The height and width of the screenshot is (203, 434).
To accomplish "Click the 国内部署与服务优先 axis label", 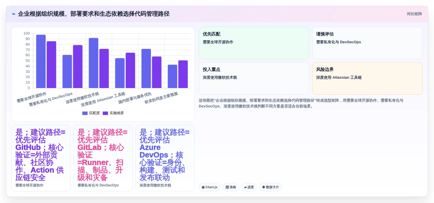I will point(135,98).
